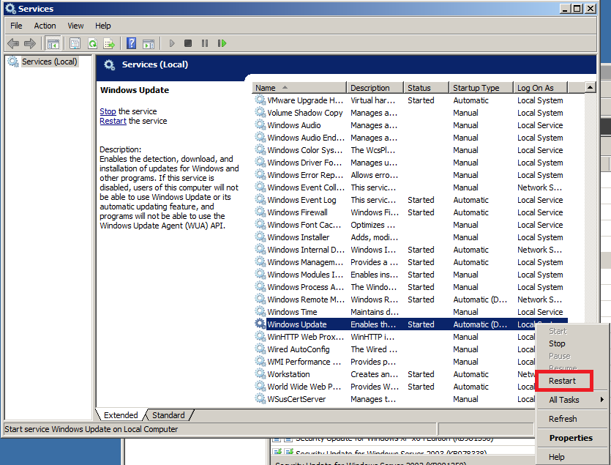611x465 pixels.
Task: Click the Properties toolbar icon
Action: coord(75,43)
